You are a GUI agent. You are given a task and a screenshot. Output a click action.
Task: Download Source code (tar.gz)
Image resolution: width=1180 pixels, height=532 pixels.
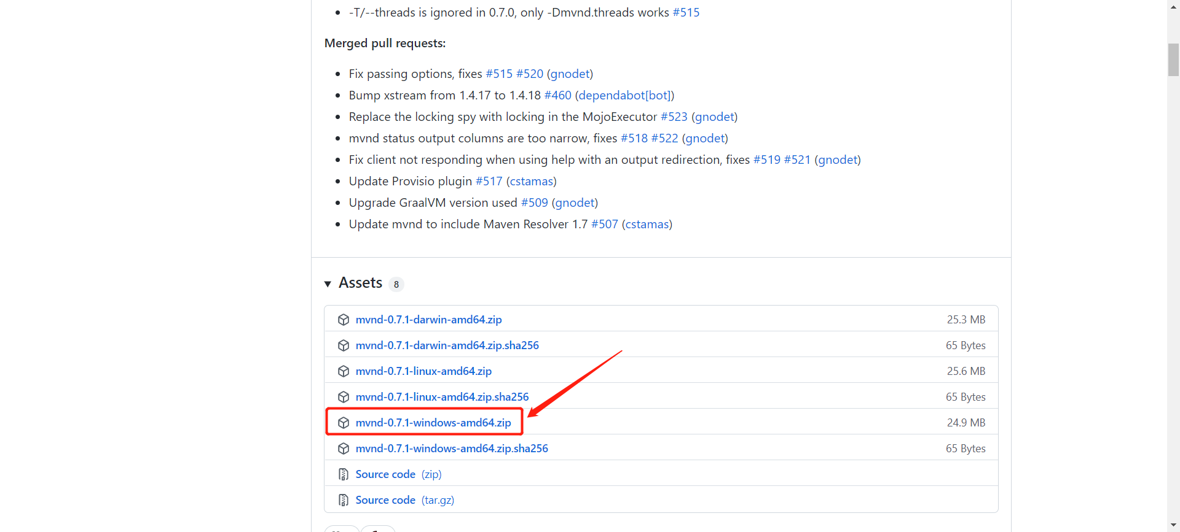[x=404, y=500]
